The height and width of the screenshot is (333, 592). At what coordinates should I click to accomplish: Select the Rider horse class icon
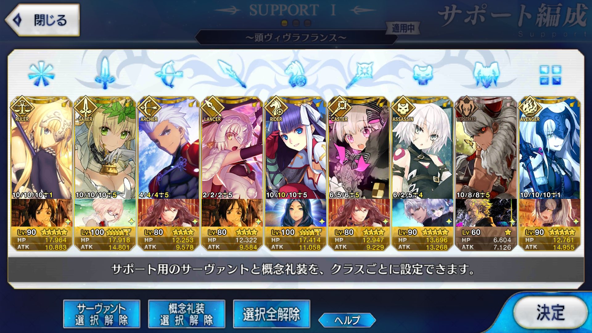coord(296,74)
